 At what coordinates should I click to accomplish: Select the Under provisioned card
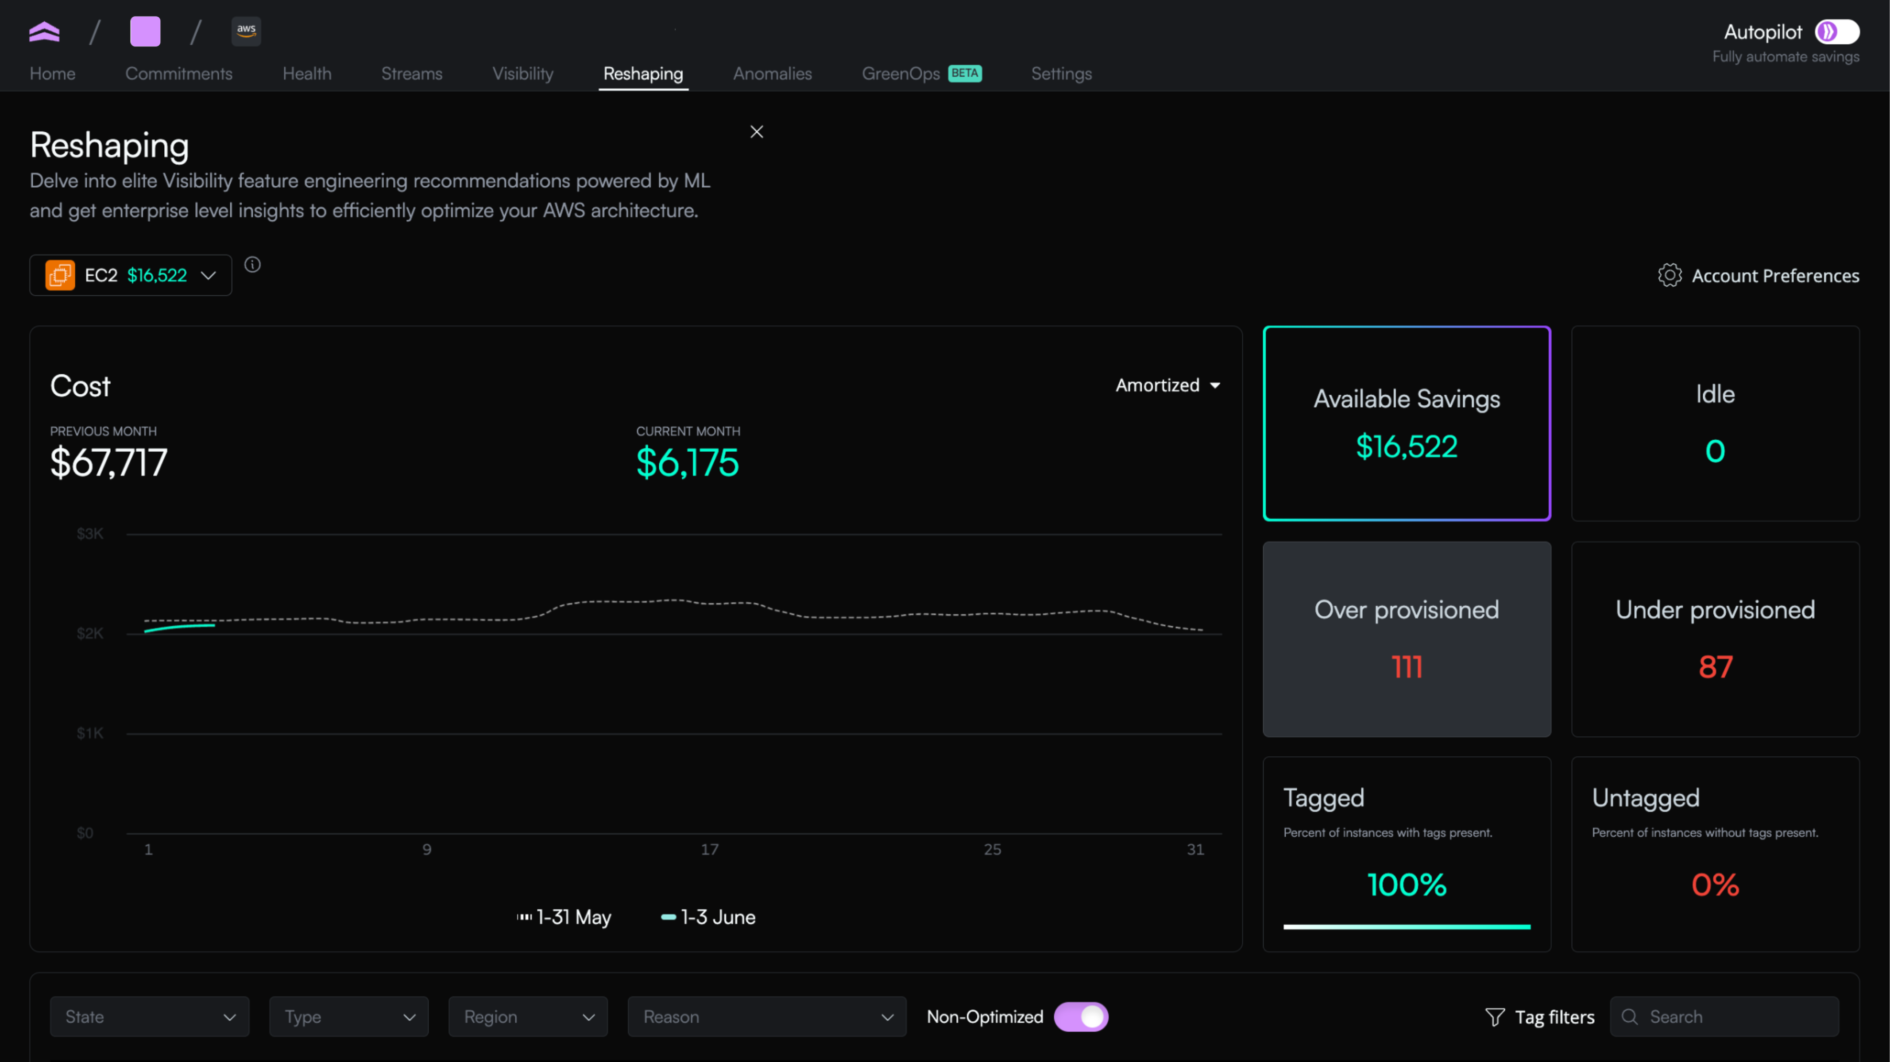[1715, 639]
